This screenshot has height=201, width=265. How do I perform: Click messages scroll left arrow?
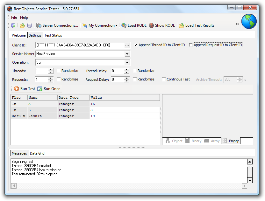(x=14, y=186)
